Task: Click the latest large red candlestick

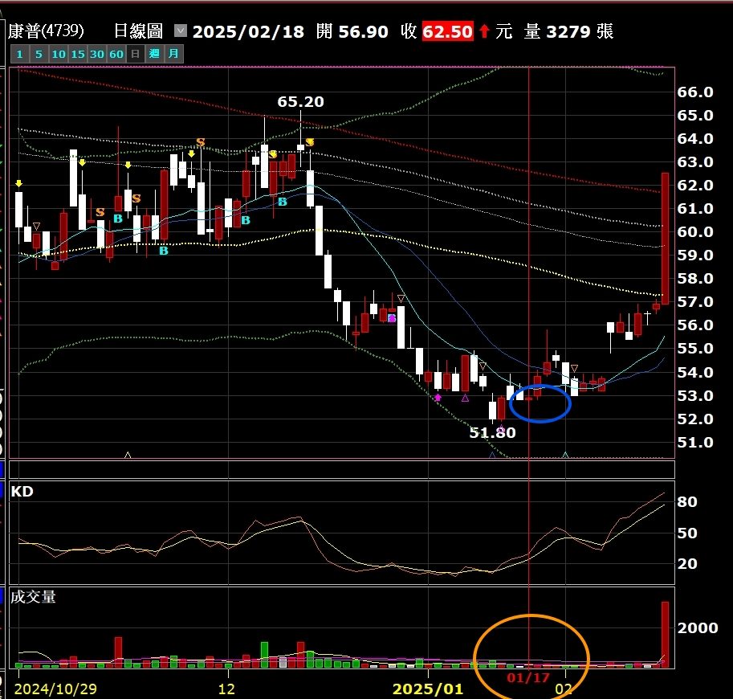Action: [665, 238]
